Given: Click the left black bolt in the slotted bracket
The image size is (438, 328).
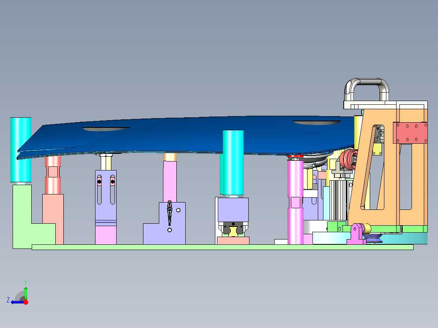Looking at the screenshot, I should click(99, 182).
